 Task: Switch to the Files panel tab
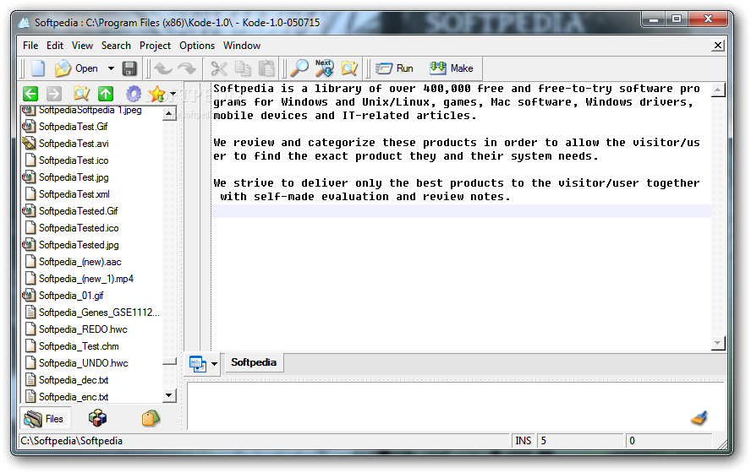[x=45, y=419]
